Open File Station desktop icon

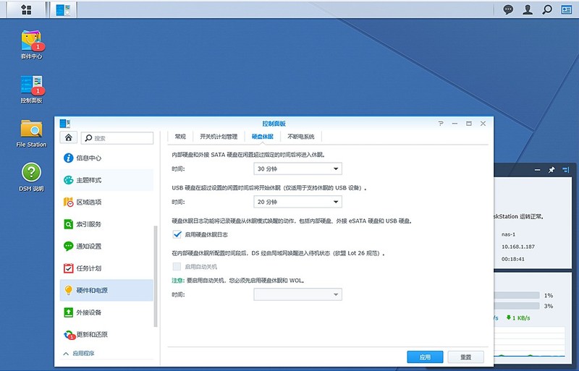(31, 133)
